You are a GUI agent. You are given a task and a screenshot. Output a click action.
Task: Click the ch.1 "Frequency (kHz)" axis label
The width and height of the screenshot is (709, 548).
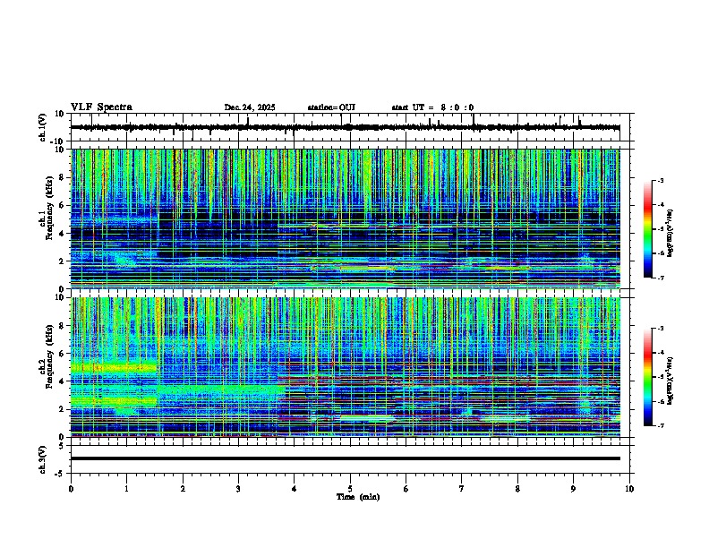click(49, 208)
